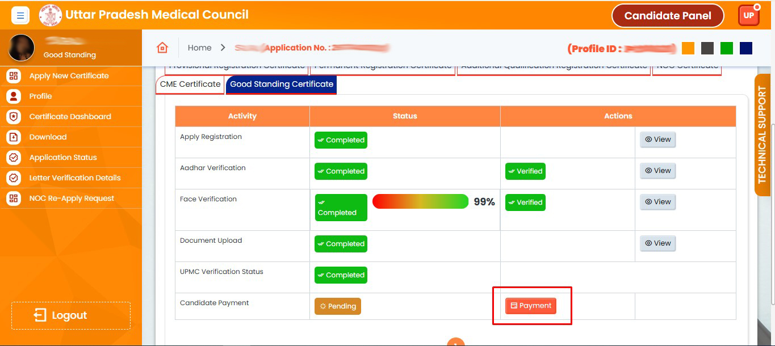Open Letter Verification Details in sidebar
Viewport: 775px width, 346px height.
[x=74, y=178]
